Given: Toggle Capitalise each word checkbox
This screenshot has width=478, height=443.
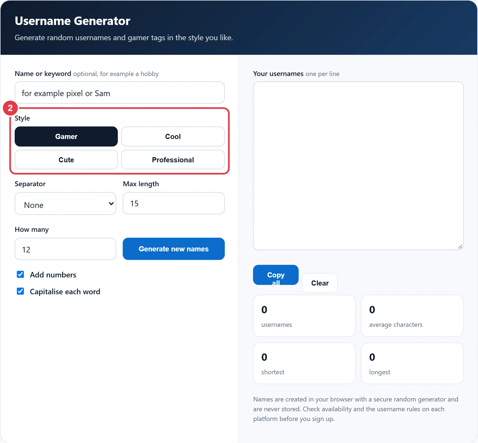Looking at the screenshot, I should pyautogui.click(x=20, y=291).
